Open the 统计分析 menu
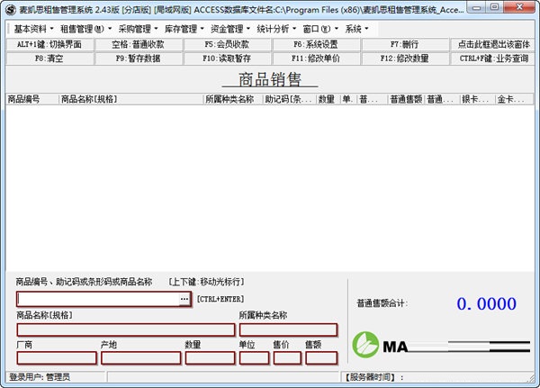The height and width of the screenshot is (388, 540). 276,29
